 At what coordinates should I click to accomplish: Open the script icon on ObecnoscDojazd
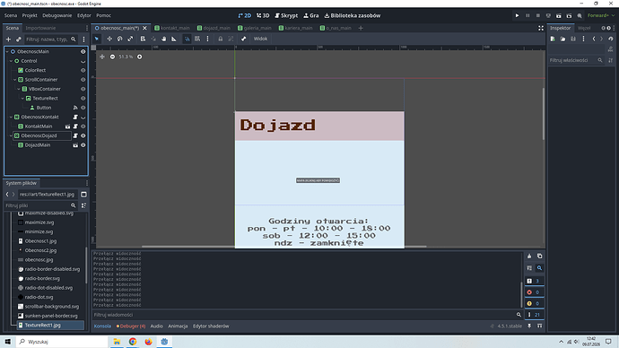[75, 135]
